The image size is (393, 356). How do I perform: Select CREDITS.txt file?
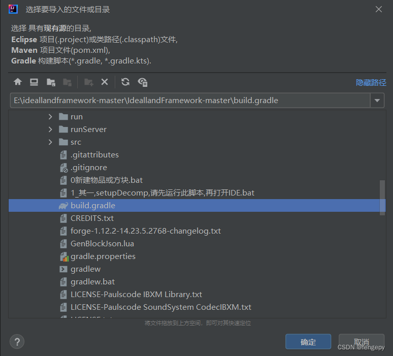(x=197, y=218)
